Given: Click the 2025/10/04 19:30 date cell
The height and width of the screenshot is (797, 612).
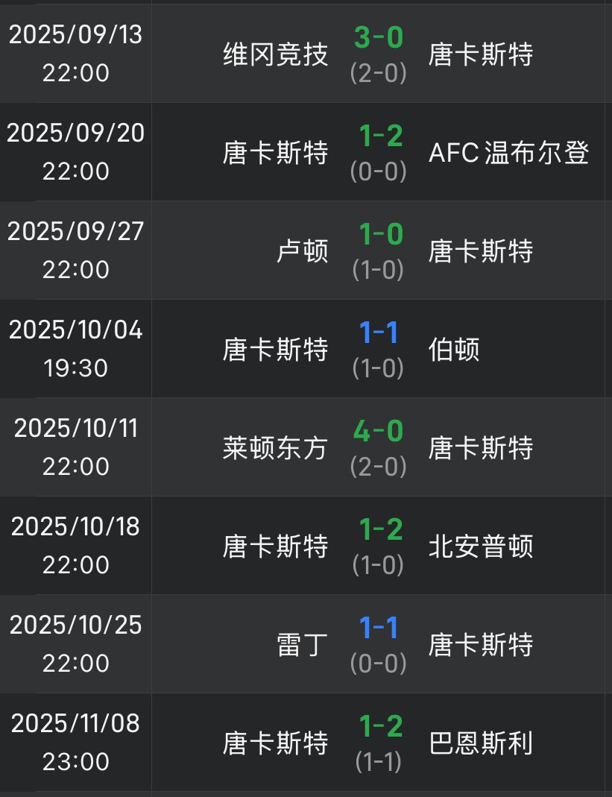Looking at the screenshot, I should point(75,348).
